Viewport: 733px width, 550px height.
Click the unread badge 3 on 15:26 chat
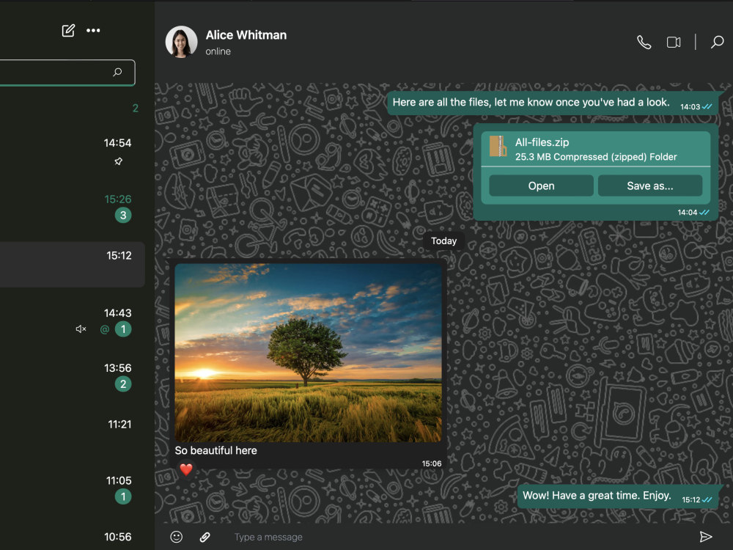[123, 215]
